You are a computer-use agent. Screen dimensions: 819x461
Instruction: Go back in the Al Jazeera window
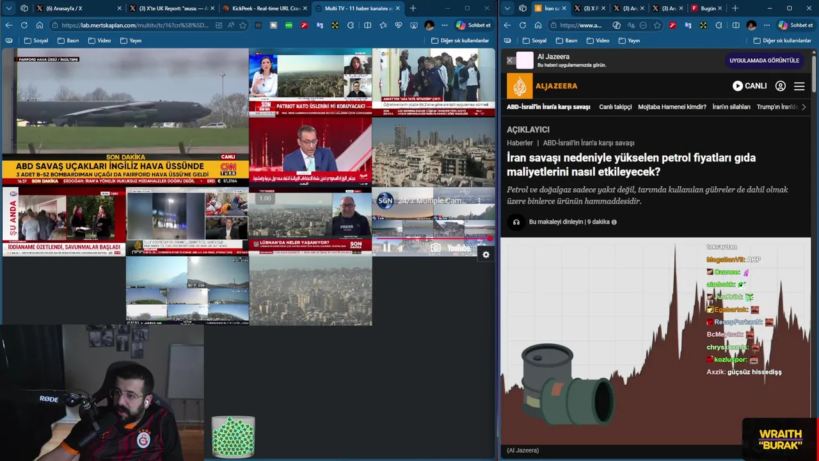pos(507,25)
